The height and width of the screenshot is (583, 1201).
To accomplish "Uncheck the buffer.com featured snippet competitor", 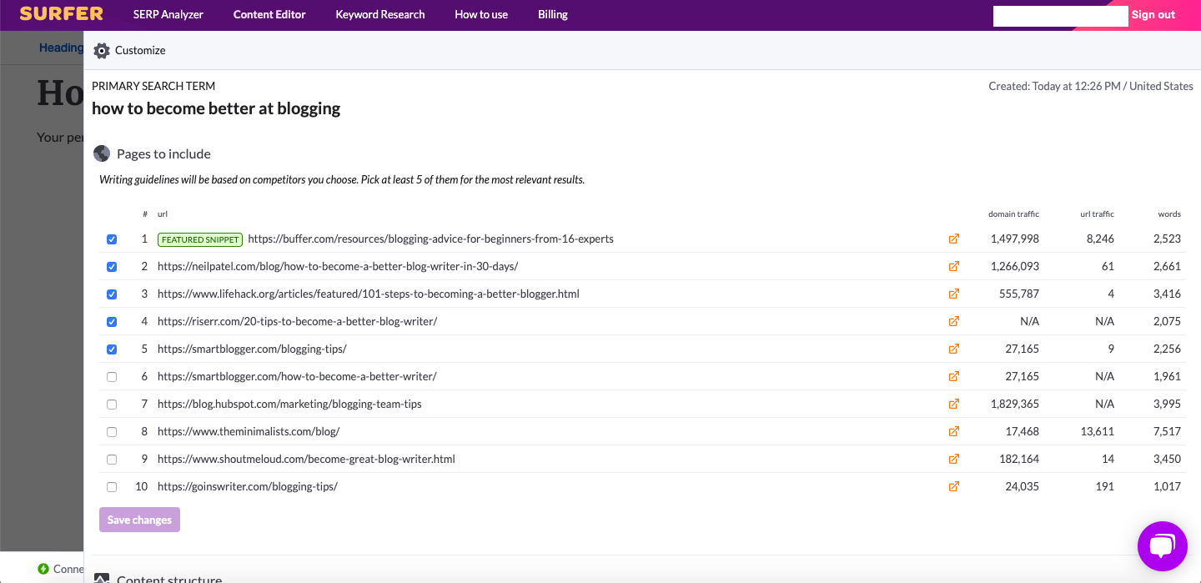I will 112,239.
